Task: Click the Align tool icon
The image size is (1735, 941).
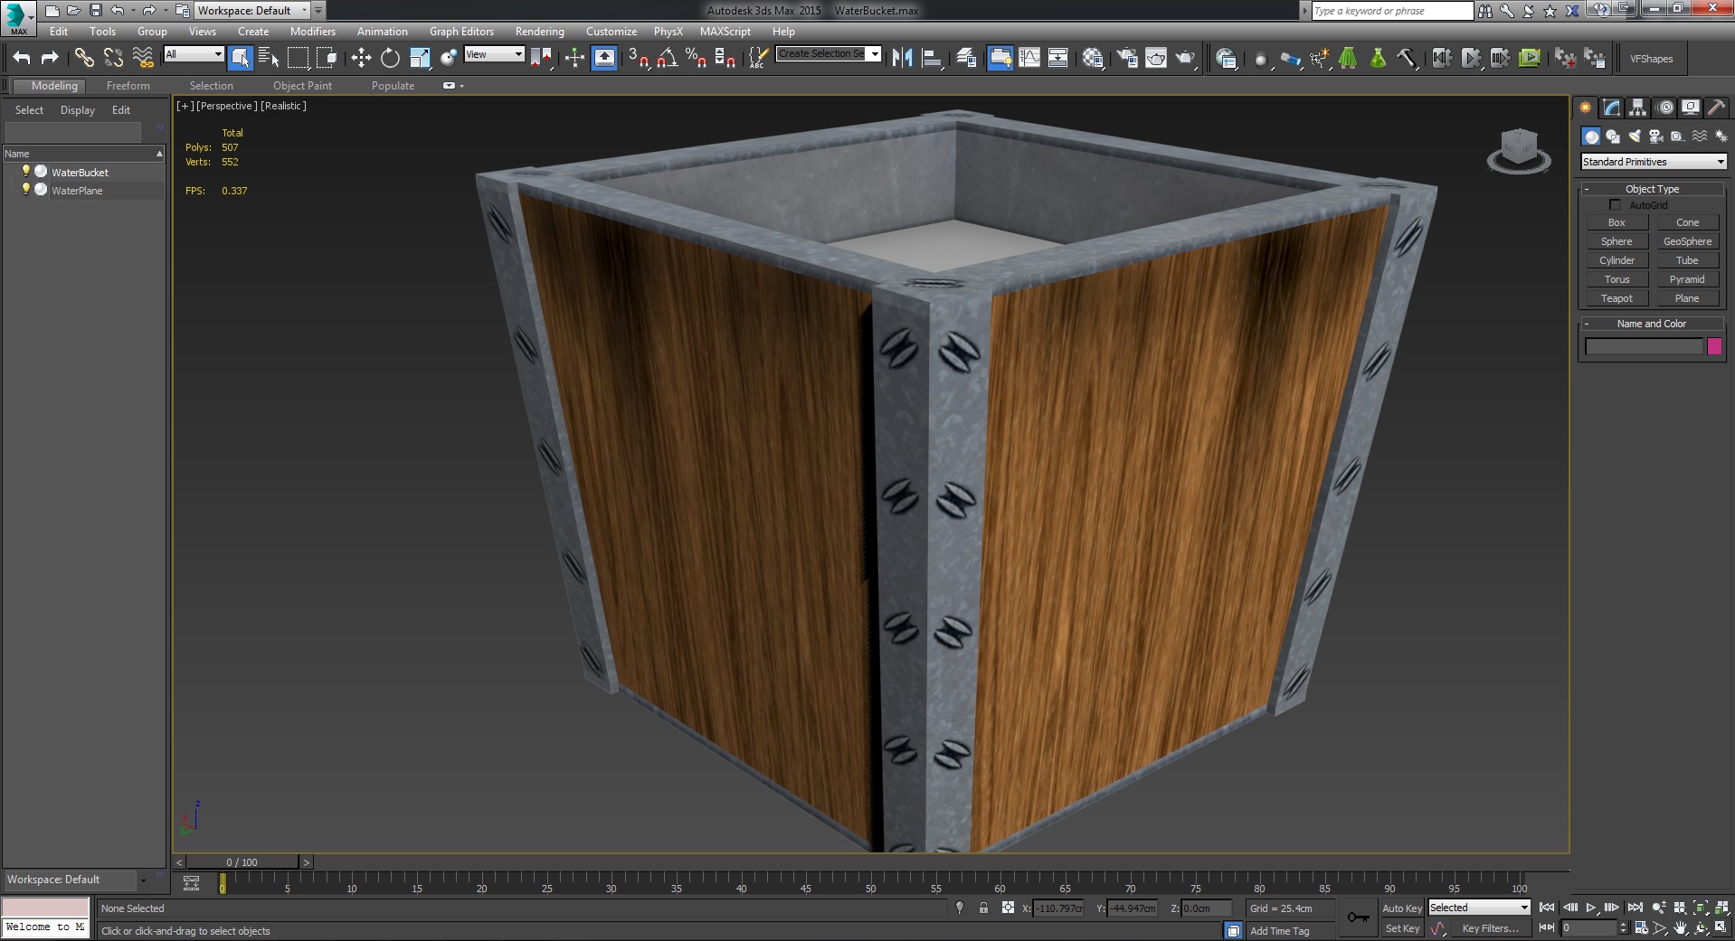Action: tap(932, 58)
